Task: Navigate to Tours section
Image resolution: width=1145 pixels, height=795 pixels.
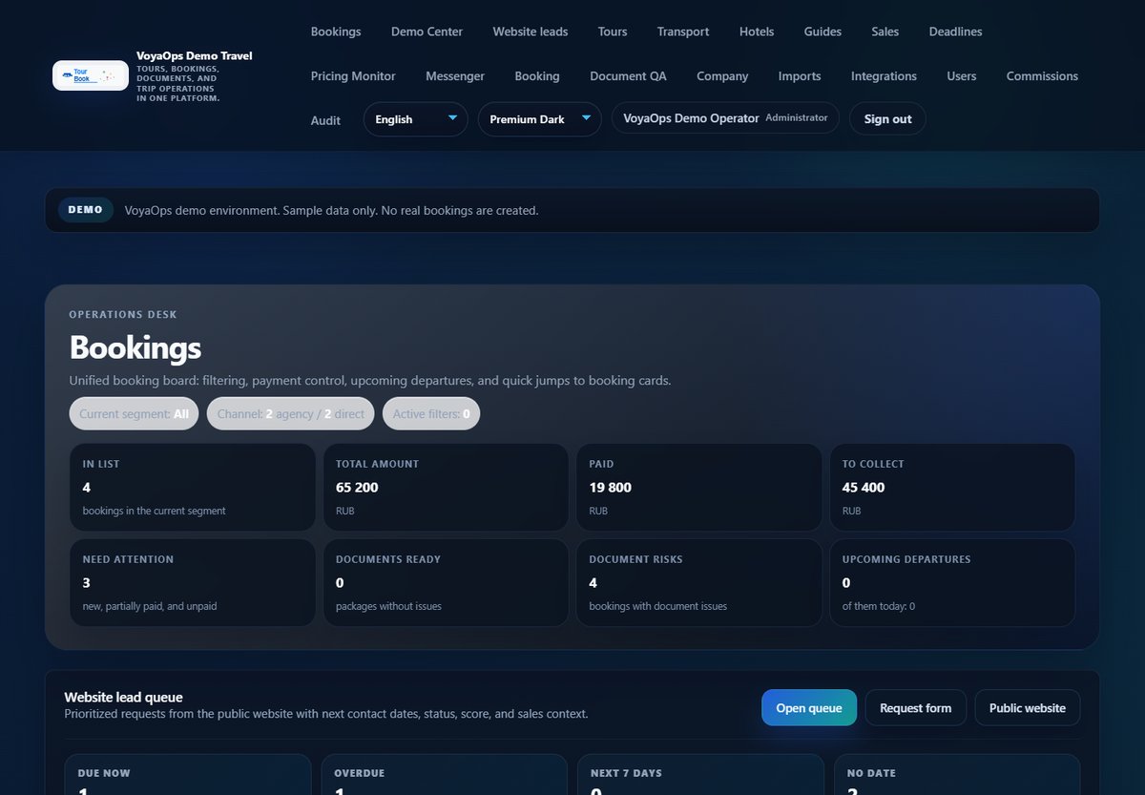Action: tap(613, 31)
